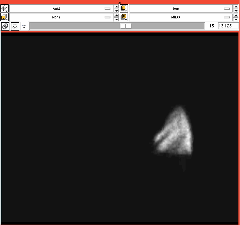Click the label map layer icon marked L
Viewport: 240px width, 225px height.
coord(5,17)
